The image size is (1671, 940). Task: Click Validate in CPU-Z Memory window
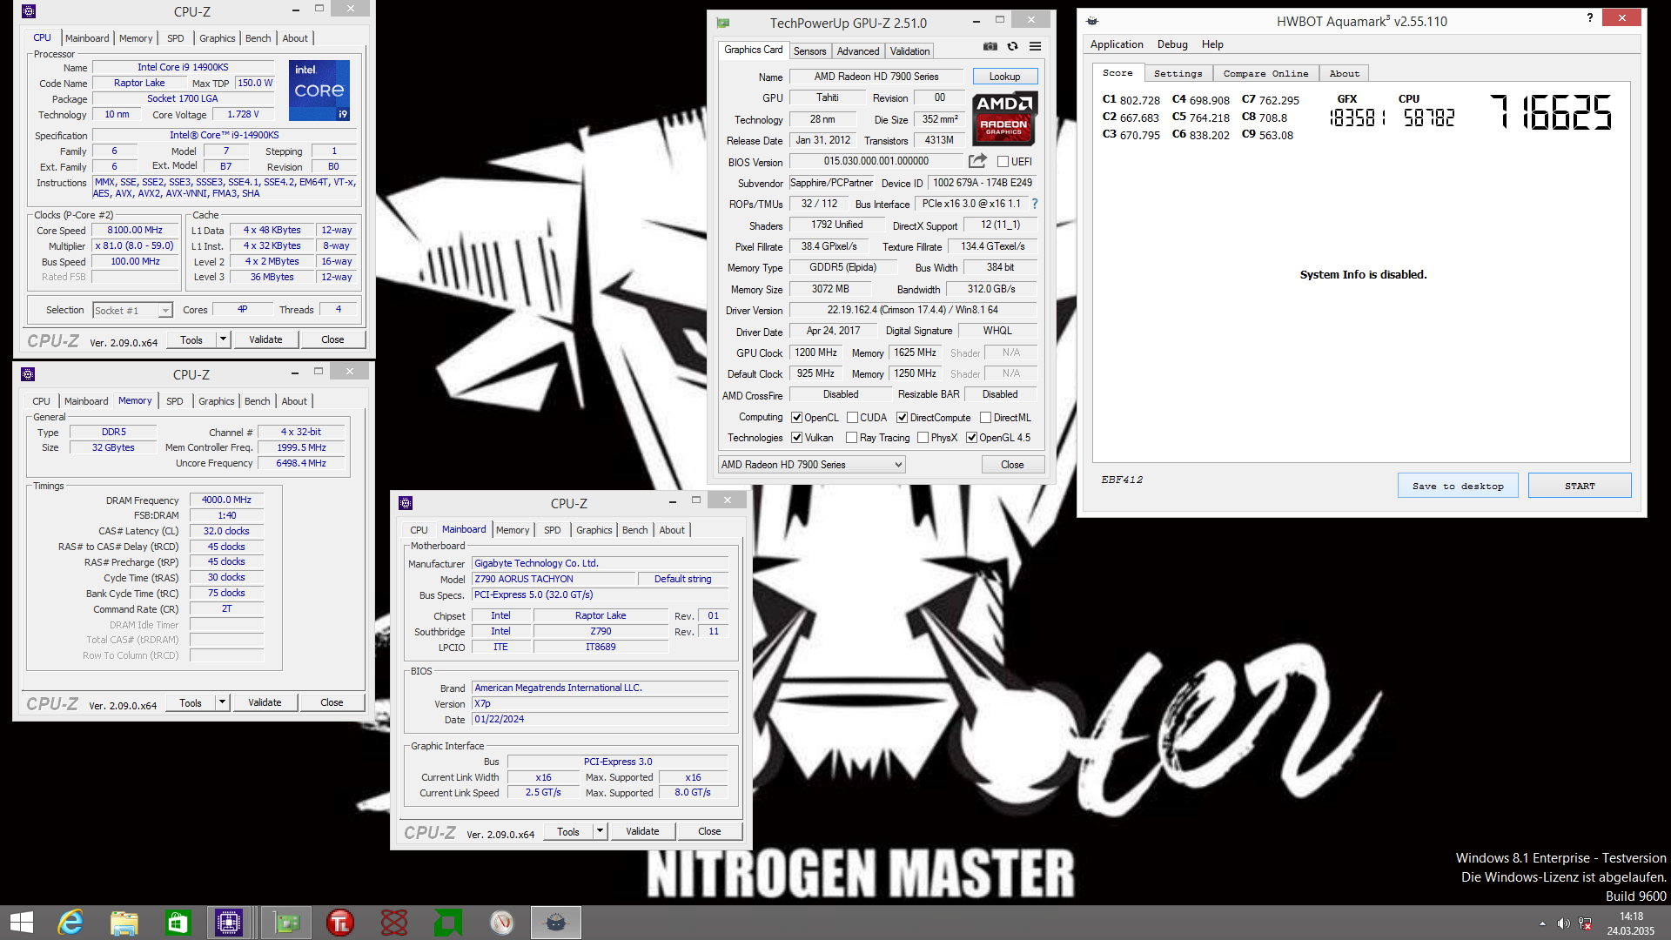[x=265, y=702]
